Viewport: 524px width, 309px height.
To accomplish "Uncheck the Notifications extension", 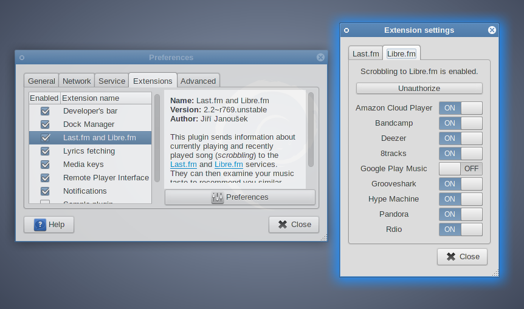I will coord(45,191).
